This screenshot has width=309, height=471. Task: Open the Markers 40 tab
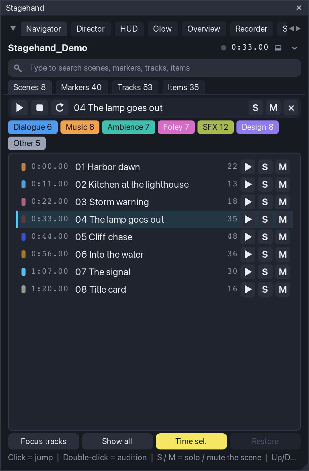click(x=81, y=87)
